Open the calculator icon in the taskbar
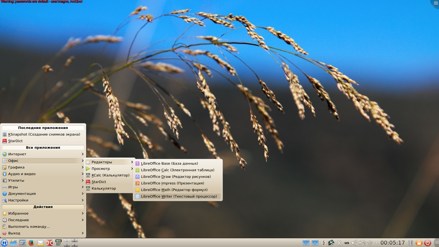Image resolution: width=439 pixels, height=247 pixels. 58,243
